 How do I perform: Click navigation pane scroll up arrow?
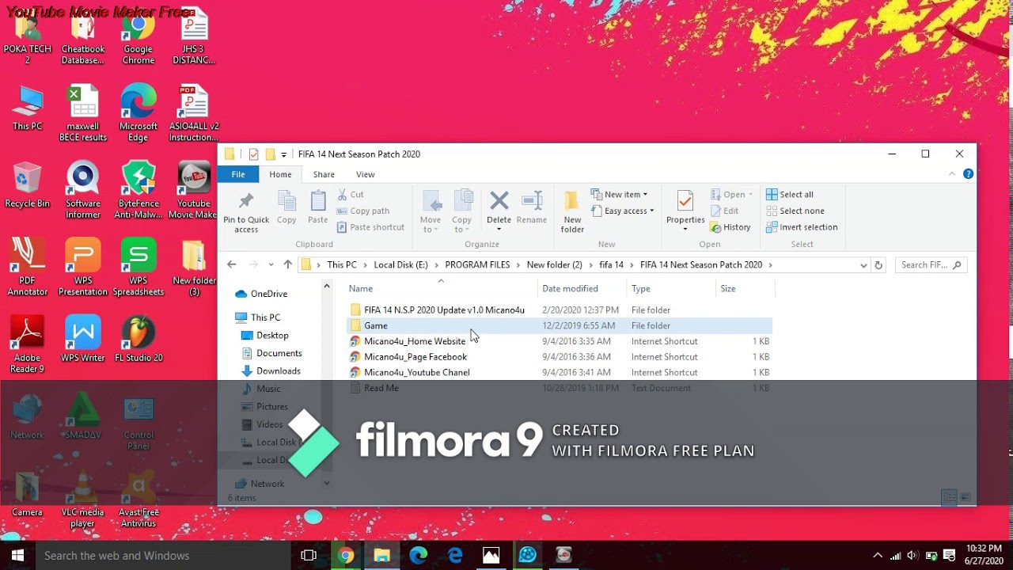[x=326, y=287]
